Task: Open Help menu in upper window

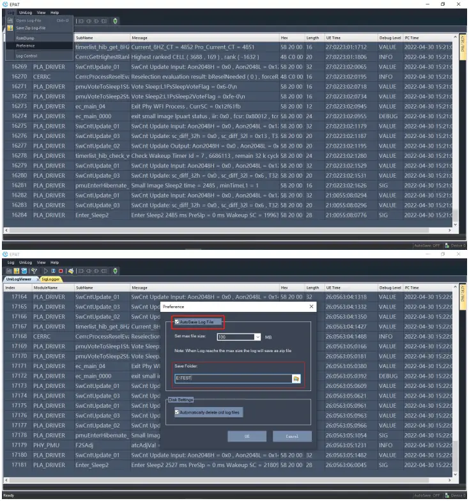Action: point(55,13)
